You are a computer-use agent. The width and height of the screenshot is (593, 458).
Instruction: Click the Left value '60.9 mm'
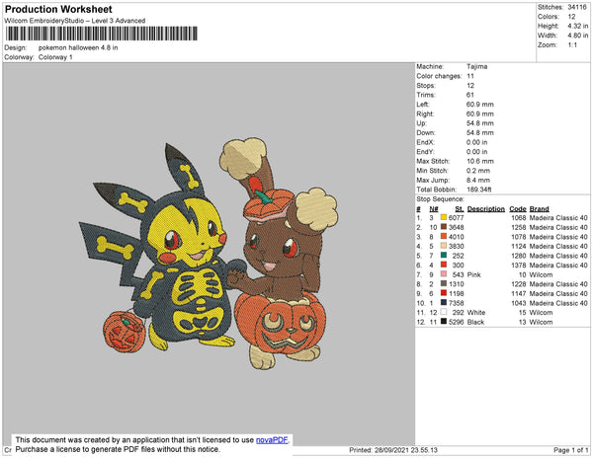click(x=480, y=105)
